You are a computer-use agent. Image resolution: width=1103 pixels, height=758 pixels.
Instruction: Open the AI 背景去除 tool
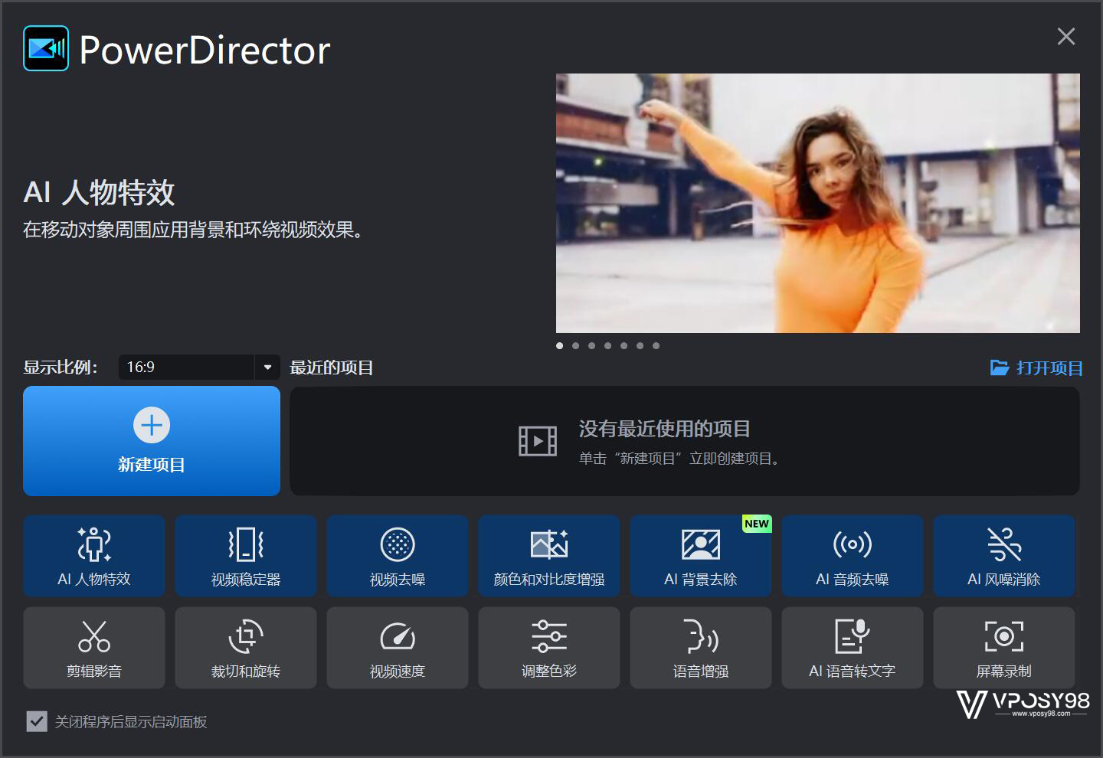coord(701,556)
